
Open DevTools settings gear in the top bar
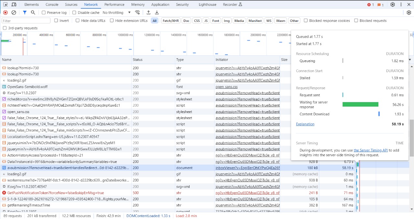[392, 5]
